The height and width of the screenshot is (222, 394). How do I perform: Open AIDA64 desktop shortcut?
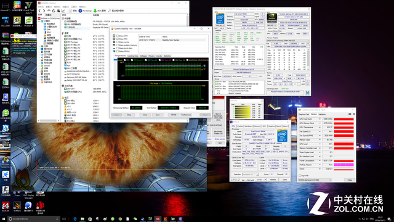pos(6,207)
